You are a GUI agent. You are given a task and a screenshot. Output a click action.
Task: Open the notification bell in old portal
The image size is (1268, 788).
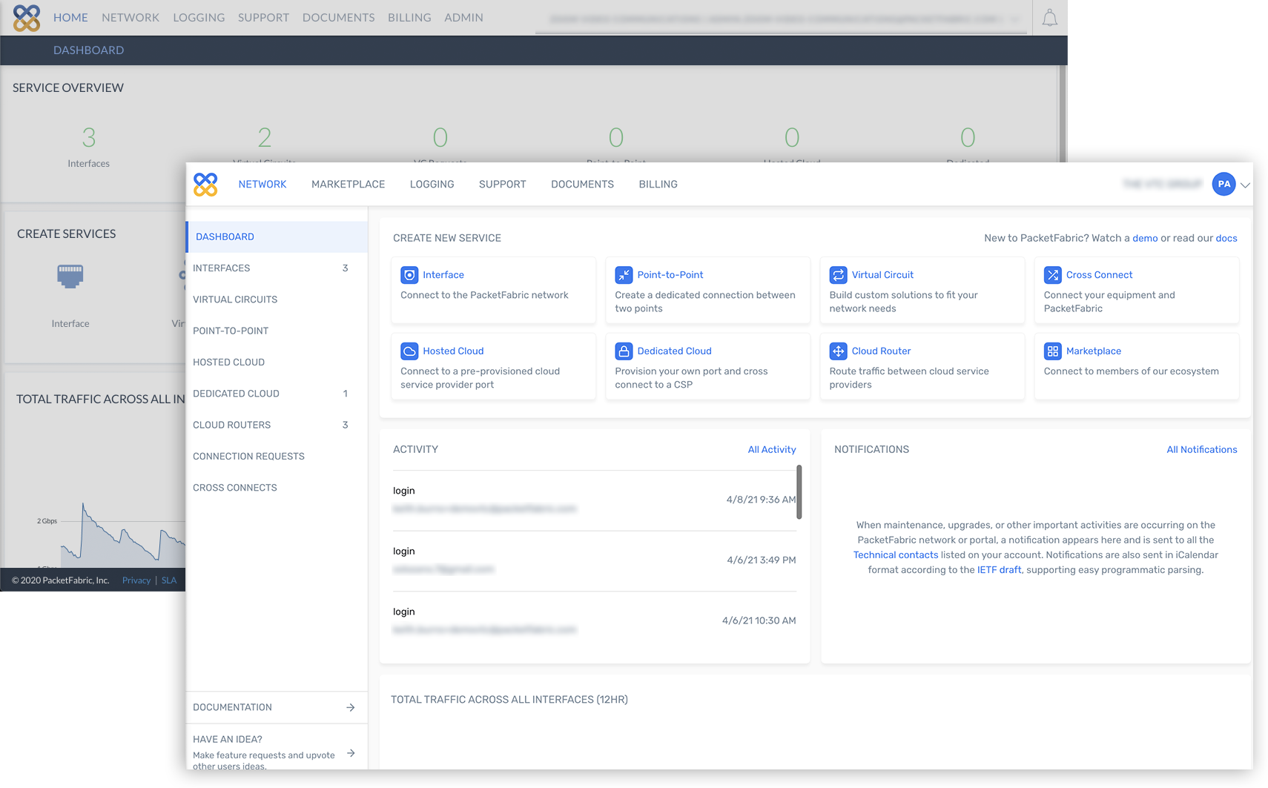click(x=1049, y=19)
